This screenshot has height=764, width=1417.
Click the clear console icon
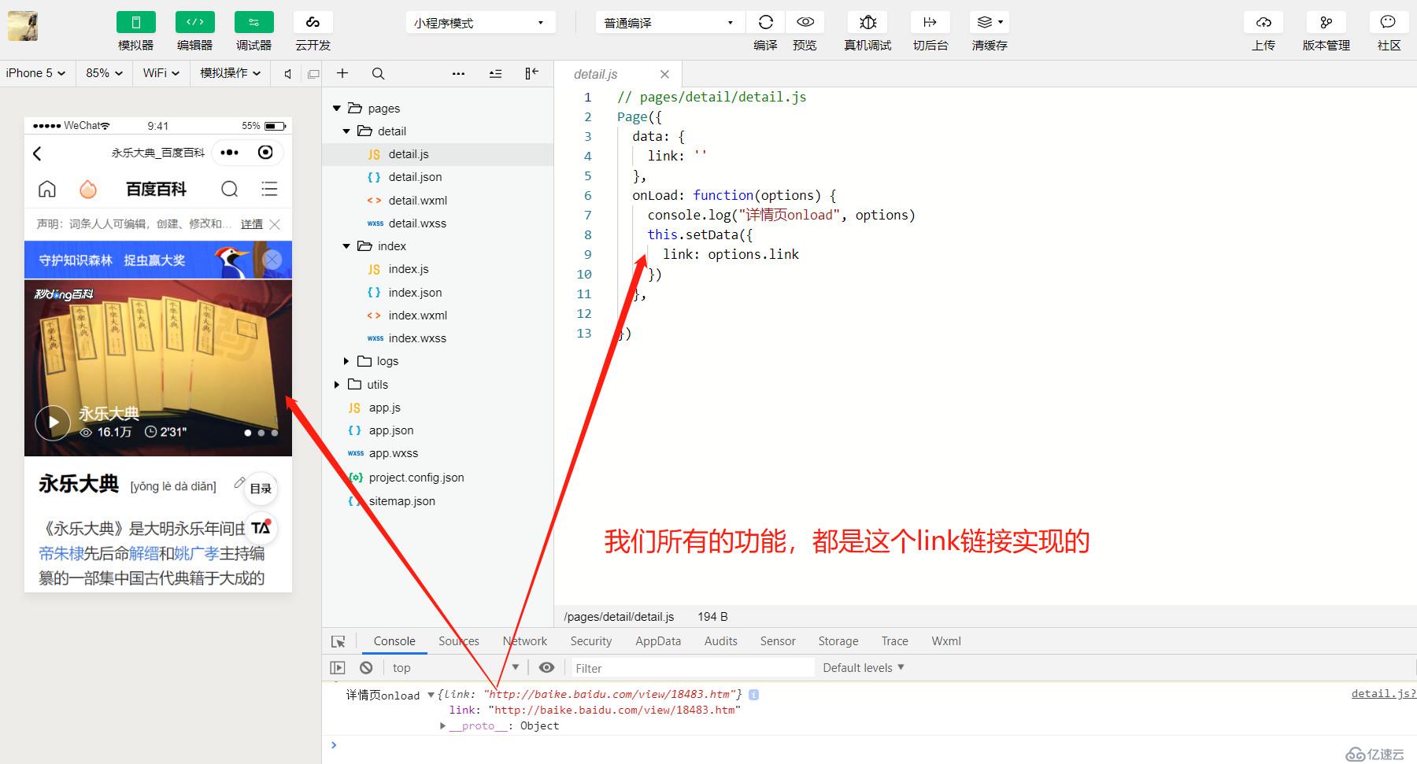coord(366,668)
